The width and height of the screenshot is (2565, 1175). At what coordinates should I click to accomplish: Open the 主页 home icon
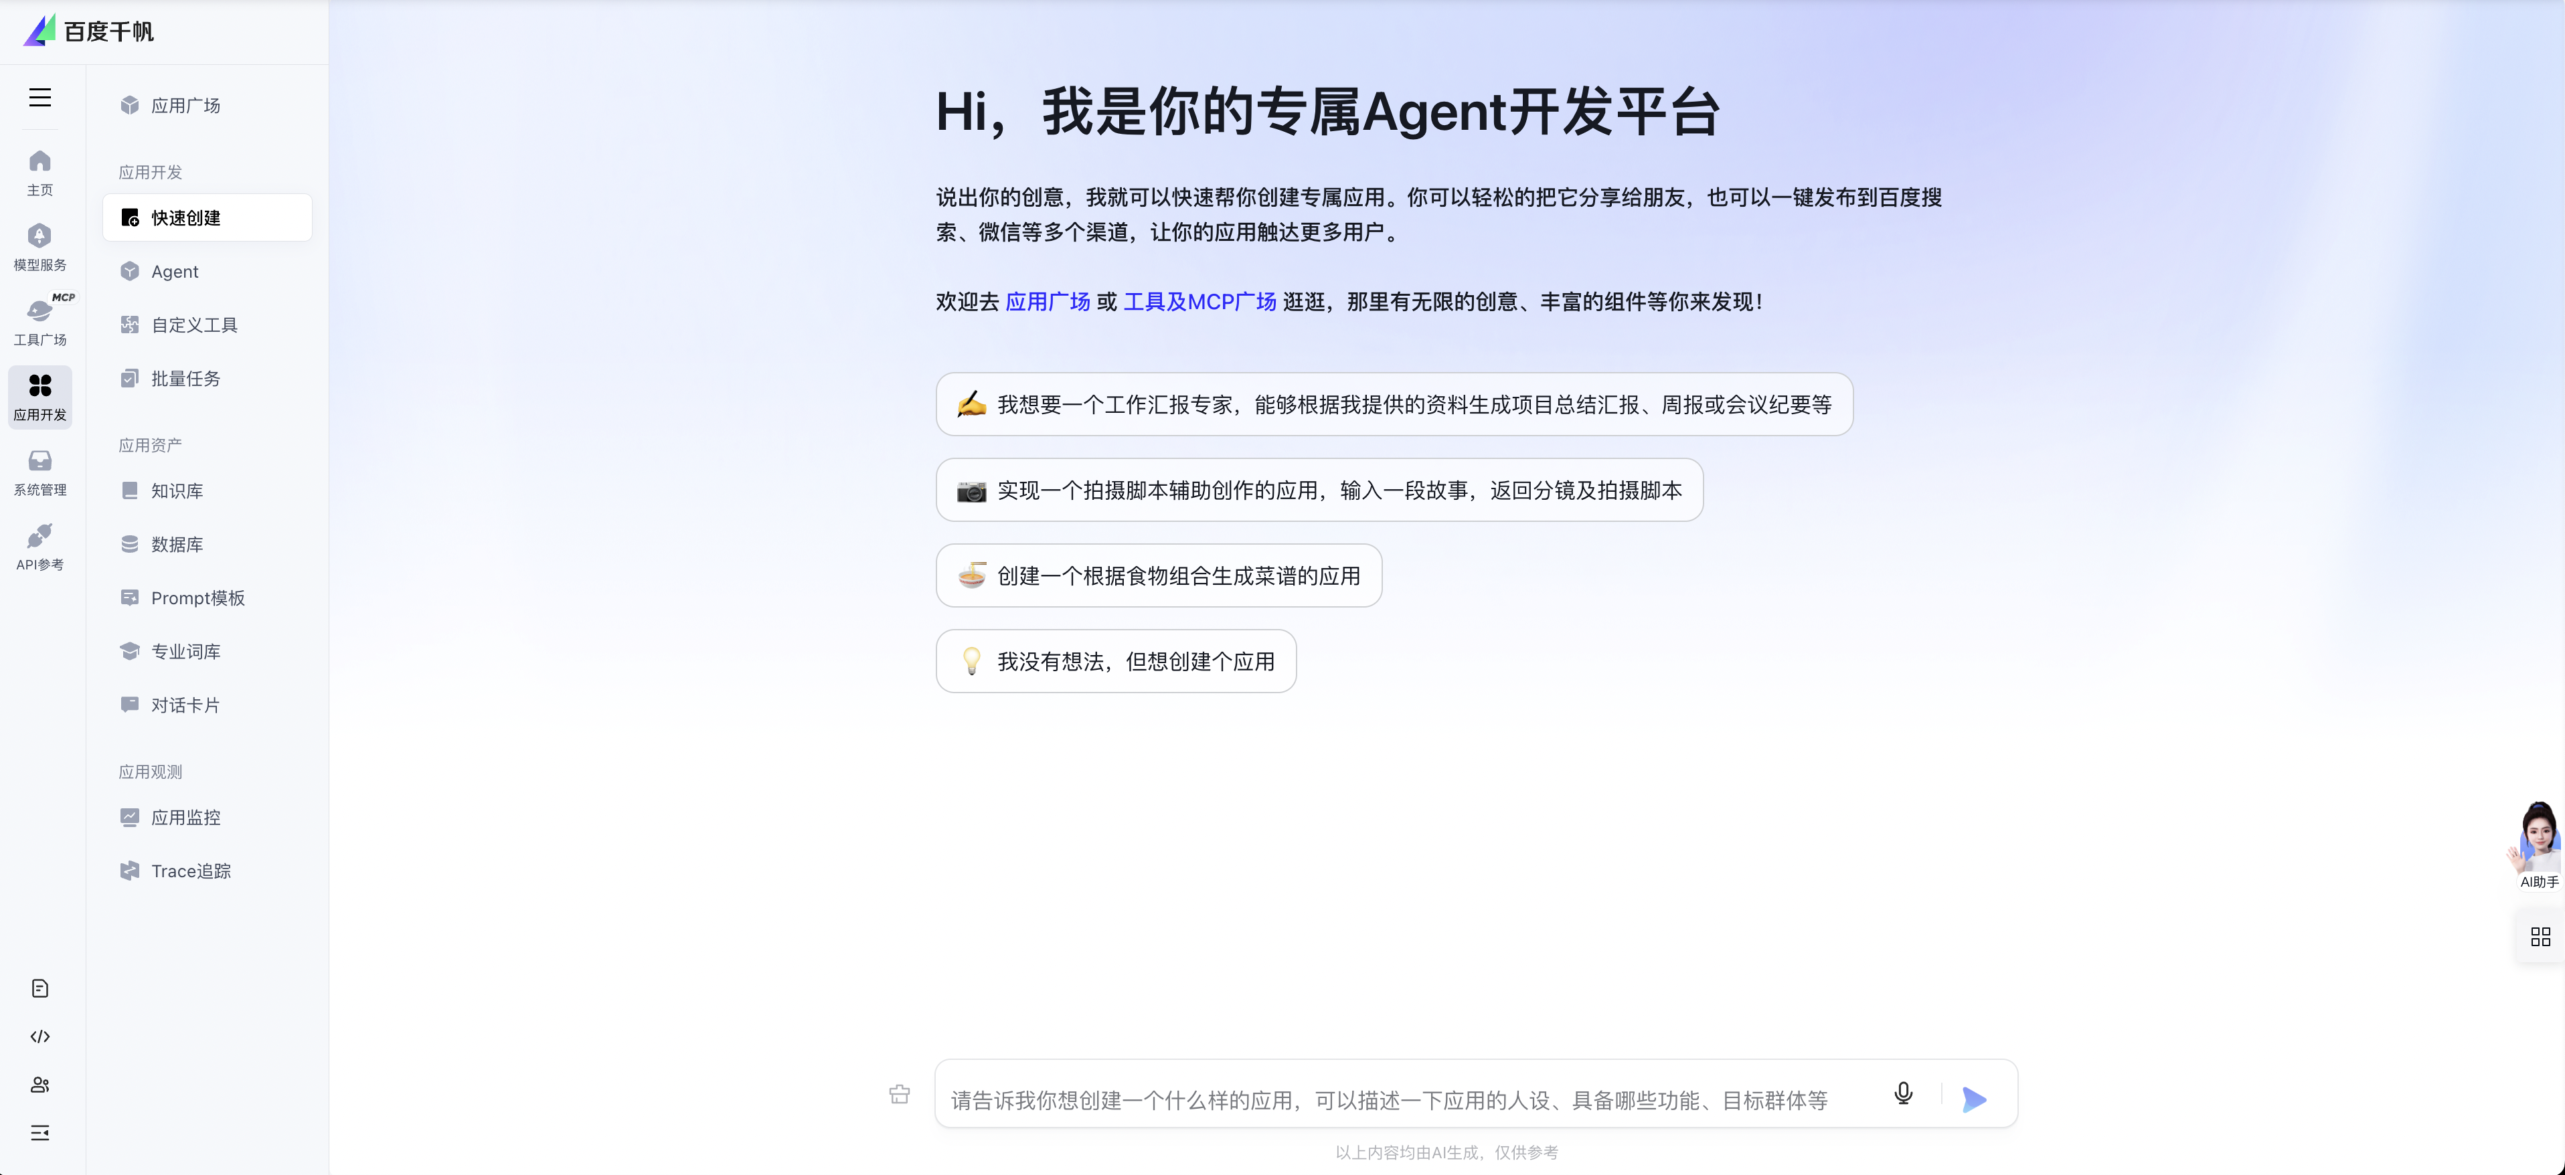(40, 171)
